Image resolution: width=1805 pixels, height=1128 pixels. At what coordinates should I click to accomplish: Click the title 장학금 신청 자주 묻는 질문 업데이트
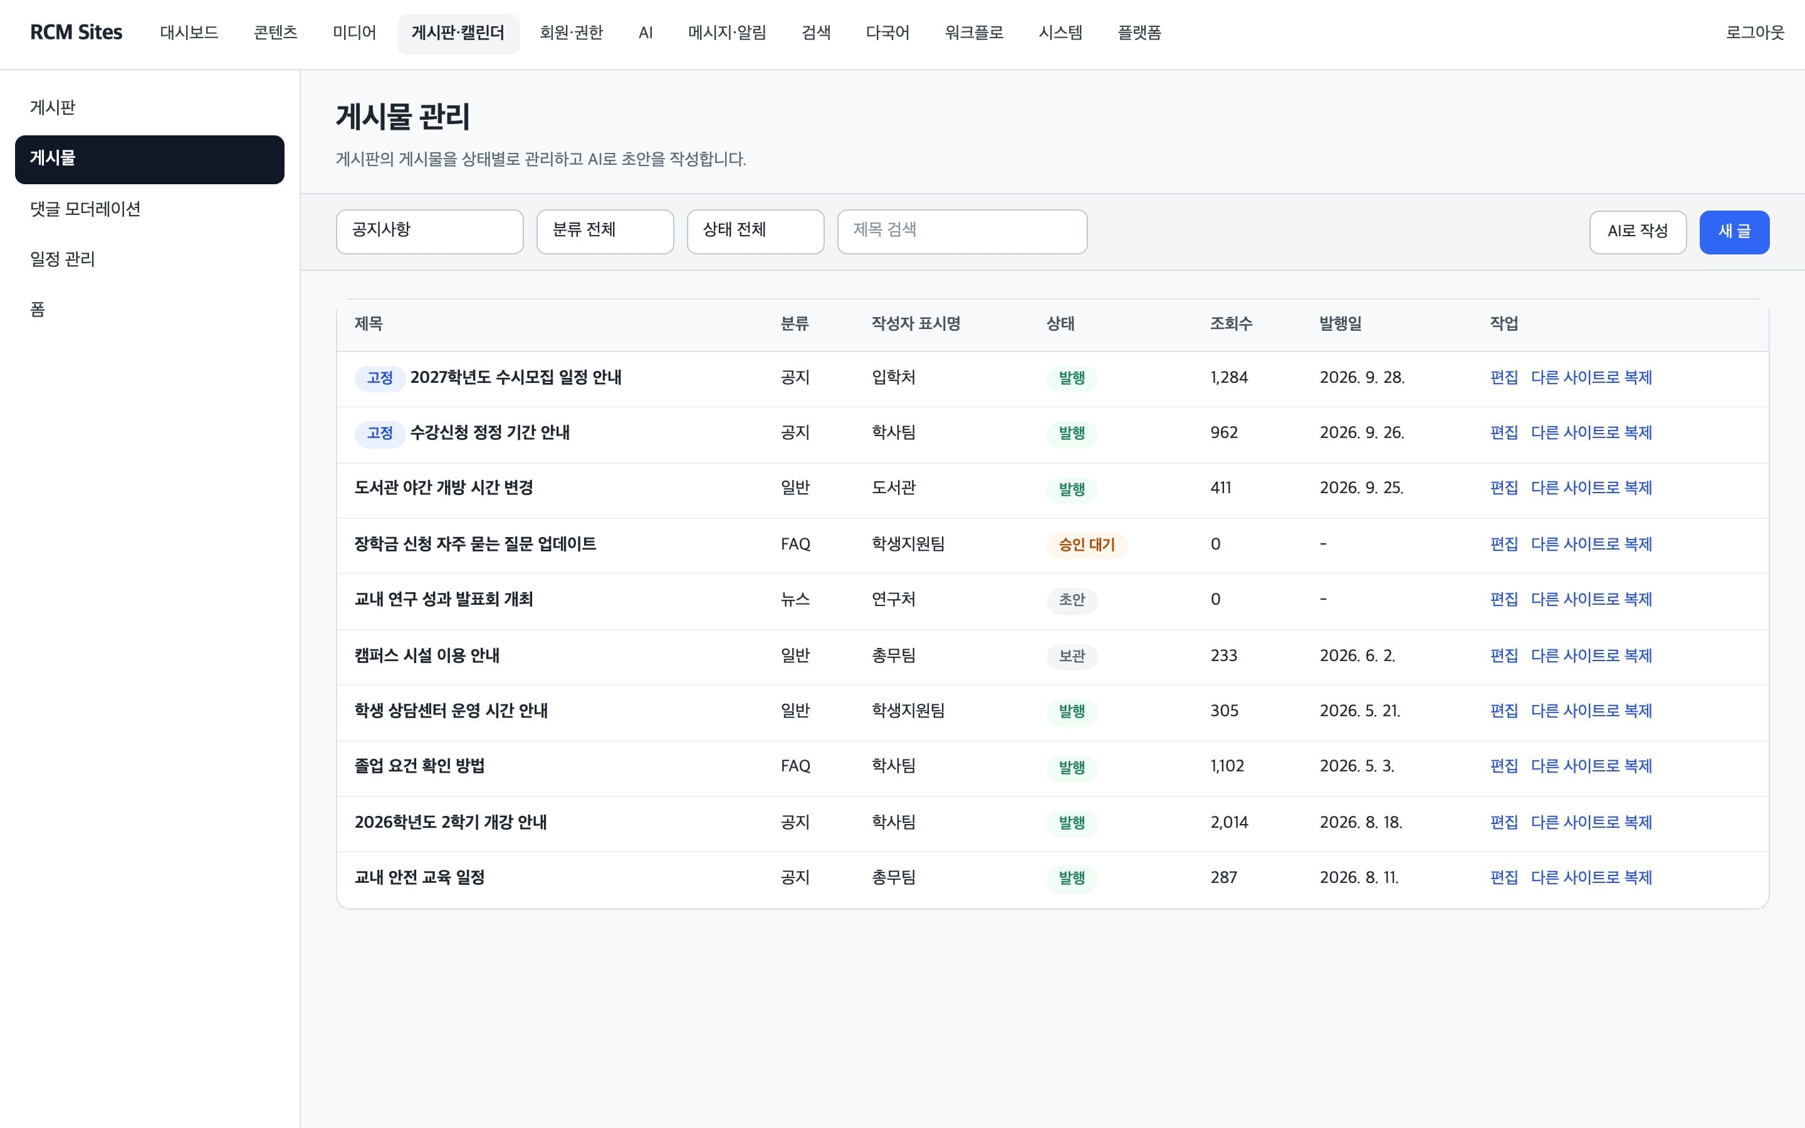click(475, 545)
